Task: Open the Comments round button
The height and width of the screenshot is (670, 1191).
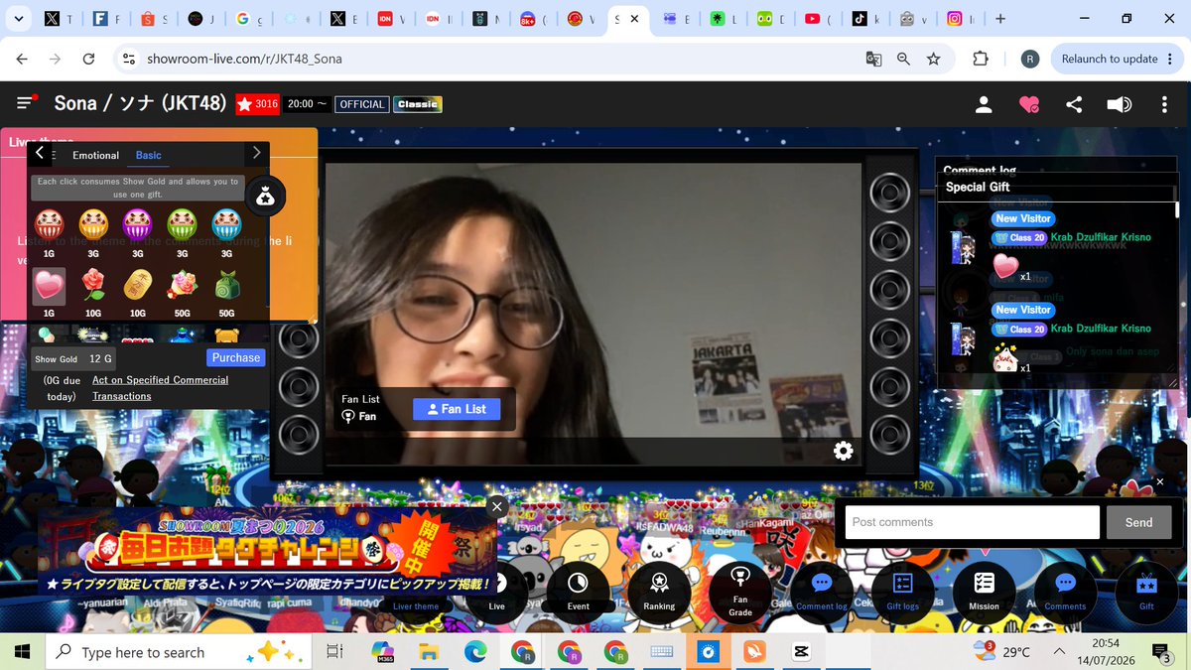Action: [x=1065, y=593]
